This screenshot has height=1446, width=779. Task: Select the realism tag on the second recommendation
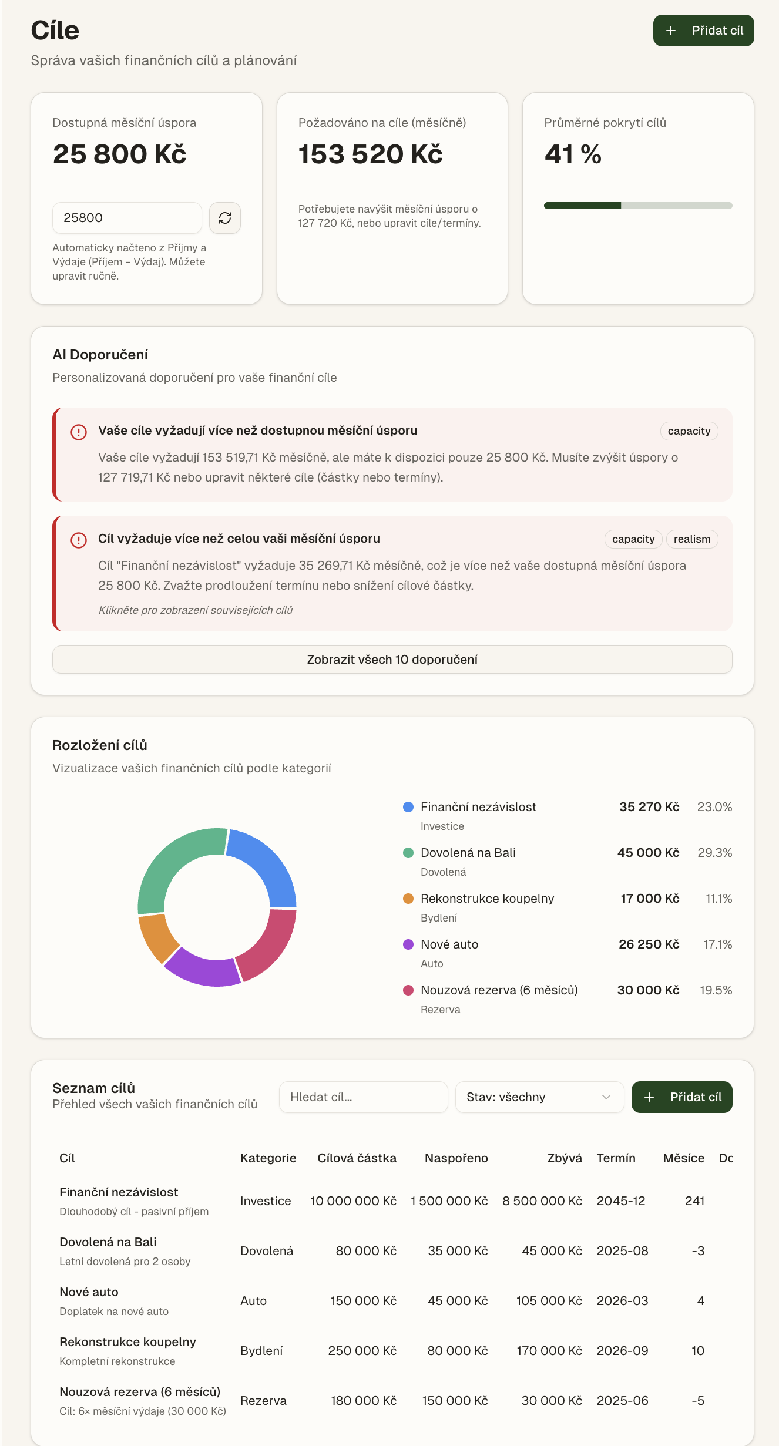click(x=692, y=539)
